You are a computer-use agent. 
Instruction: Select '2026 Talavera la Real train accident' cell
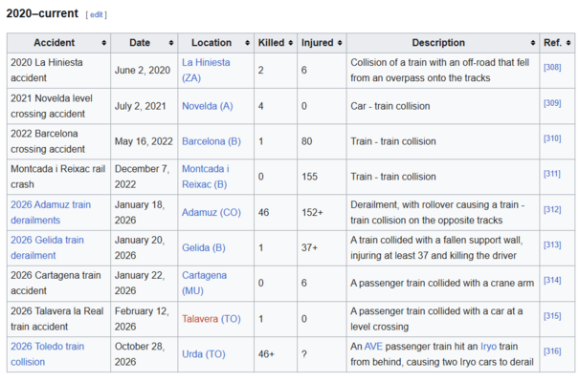point(58,319)
